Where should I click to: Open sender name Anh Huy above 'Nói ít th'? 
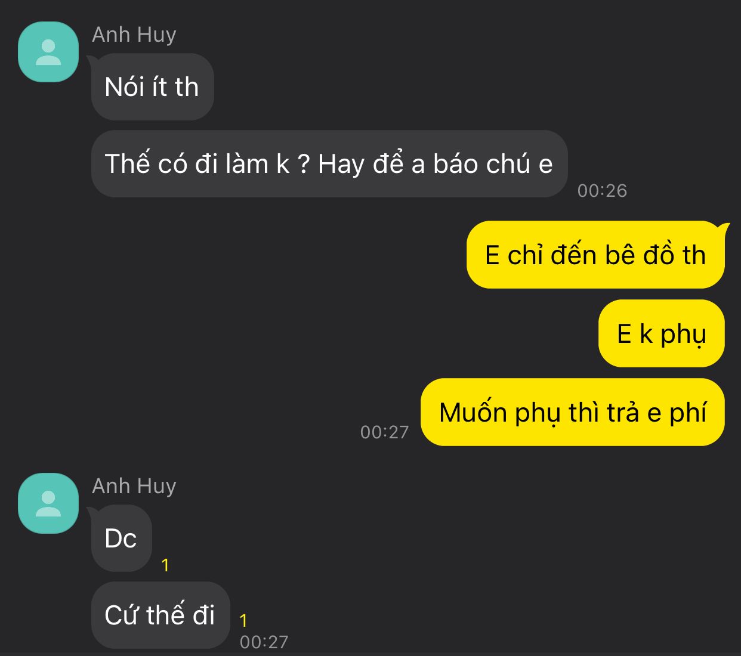point(134,35)
